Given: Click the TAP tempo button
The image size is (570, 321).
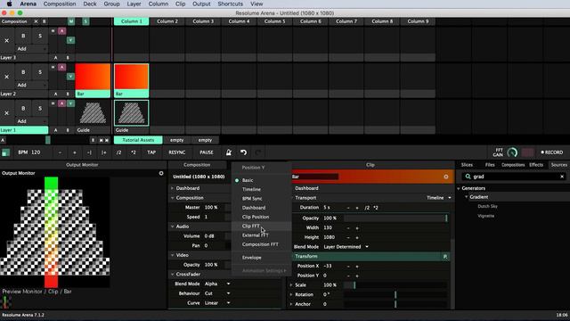Looking at the screenshot, I should click(x=151, y=152).
